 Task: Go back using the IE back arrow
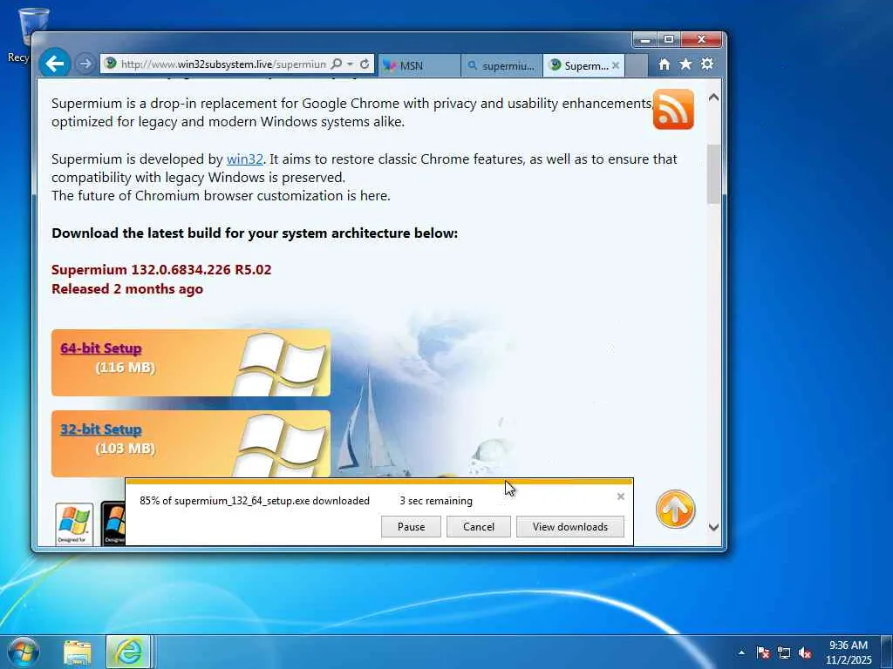[x=55, y=63]
